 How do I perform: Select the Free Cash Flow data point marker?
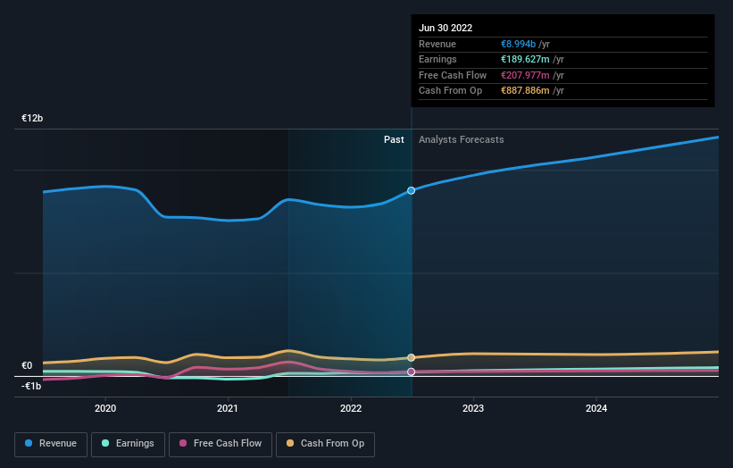click(411, 372)
